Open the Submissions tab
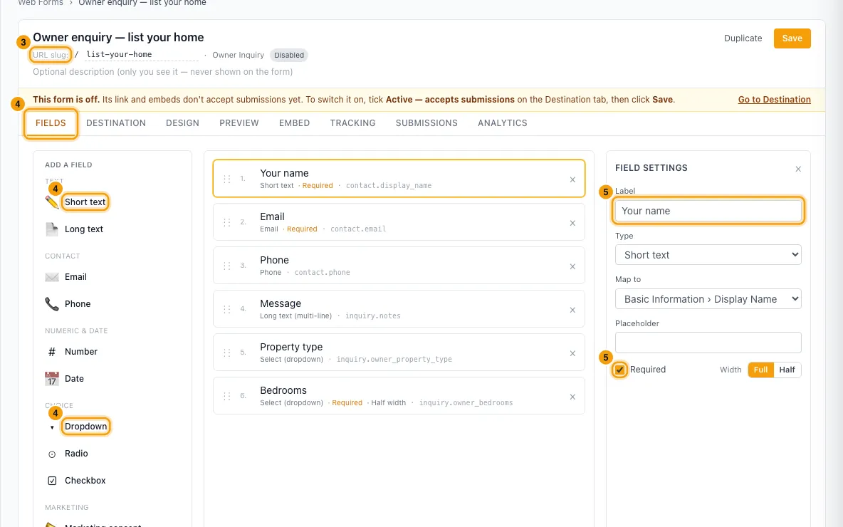The height and width of the screenshot is (527, 843). 426,123
